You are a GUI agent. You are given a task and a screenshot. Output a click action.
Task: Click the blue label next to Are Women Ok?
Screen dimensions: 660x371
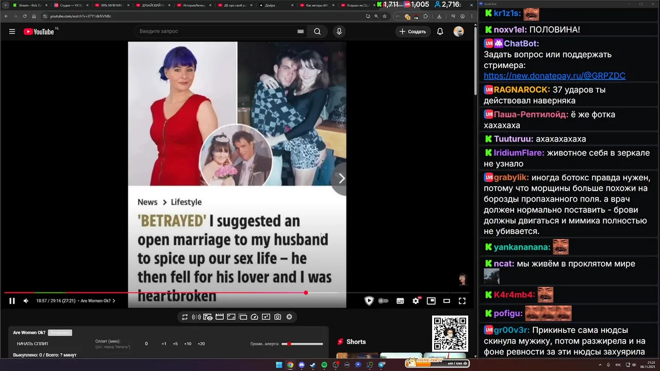click(x=60, y=333)
